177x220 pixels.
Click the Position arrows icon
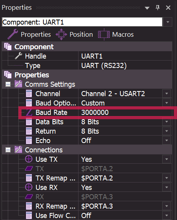[61, 34]
